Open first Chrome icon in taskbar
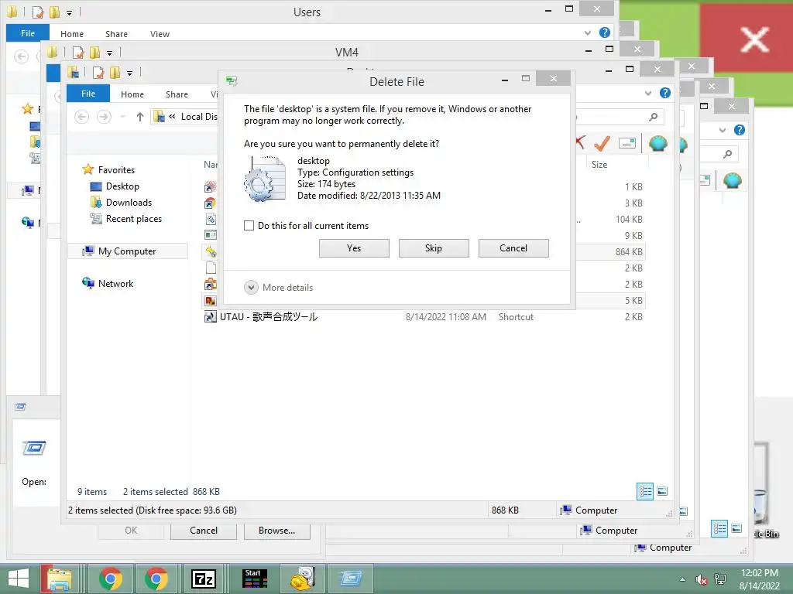 pos(111,579)
